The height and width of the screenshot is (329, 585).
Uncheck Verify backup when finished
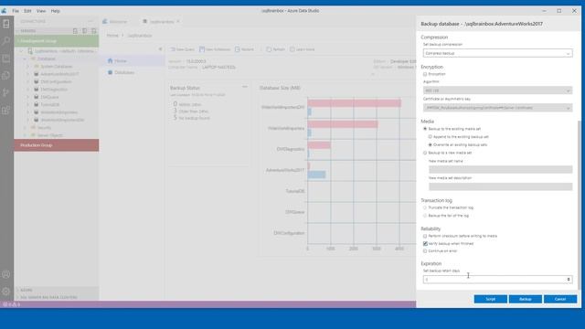[425, 244]
